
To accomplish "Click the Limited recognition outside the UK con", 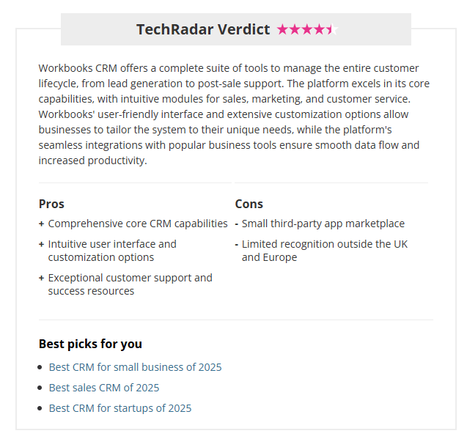I will pyautogui.click(x=325, y=251).
